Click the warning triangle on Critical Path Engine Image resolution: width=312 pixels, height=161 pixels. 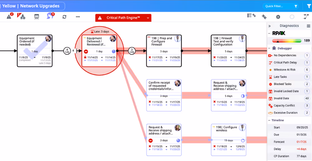[100, 18]
